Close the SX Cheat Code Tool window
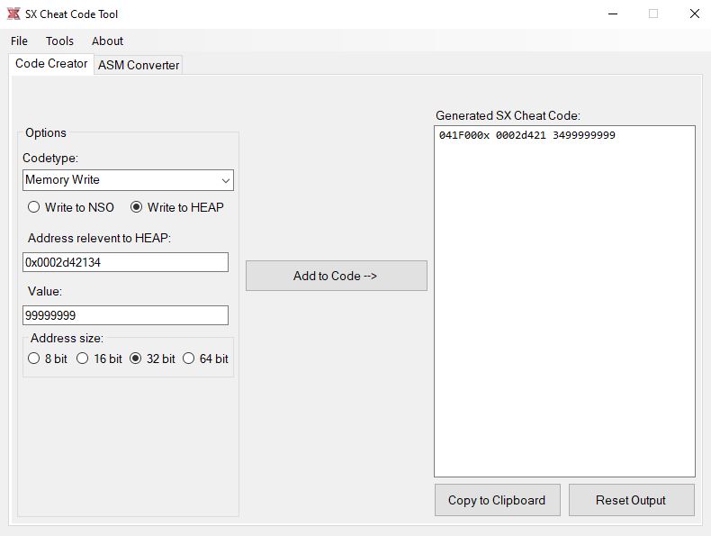Image resolution: width=711 pixels, height=536 pixels. [694, 14]
